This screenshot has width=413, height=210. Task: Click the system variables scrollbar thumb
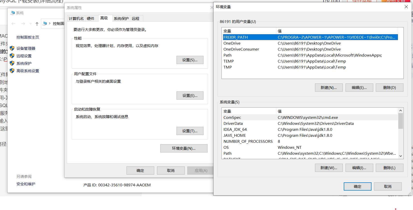[400, 121]
